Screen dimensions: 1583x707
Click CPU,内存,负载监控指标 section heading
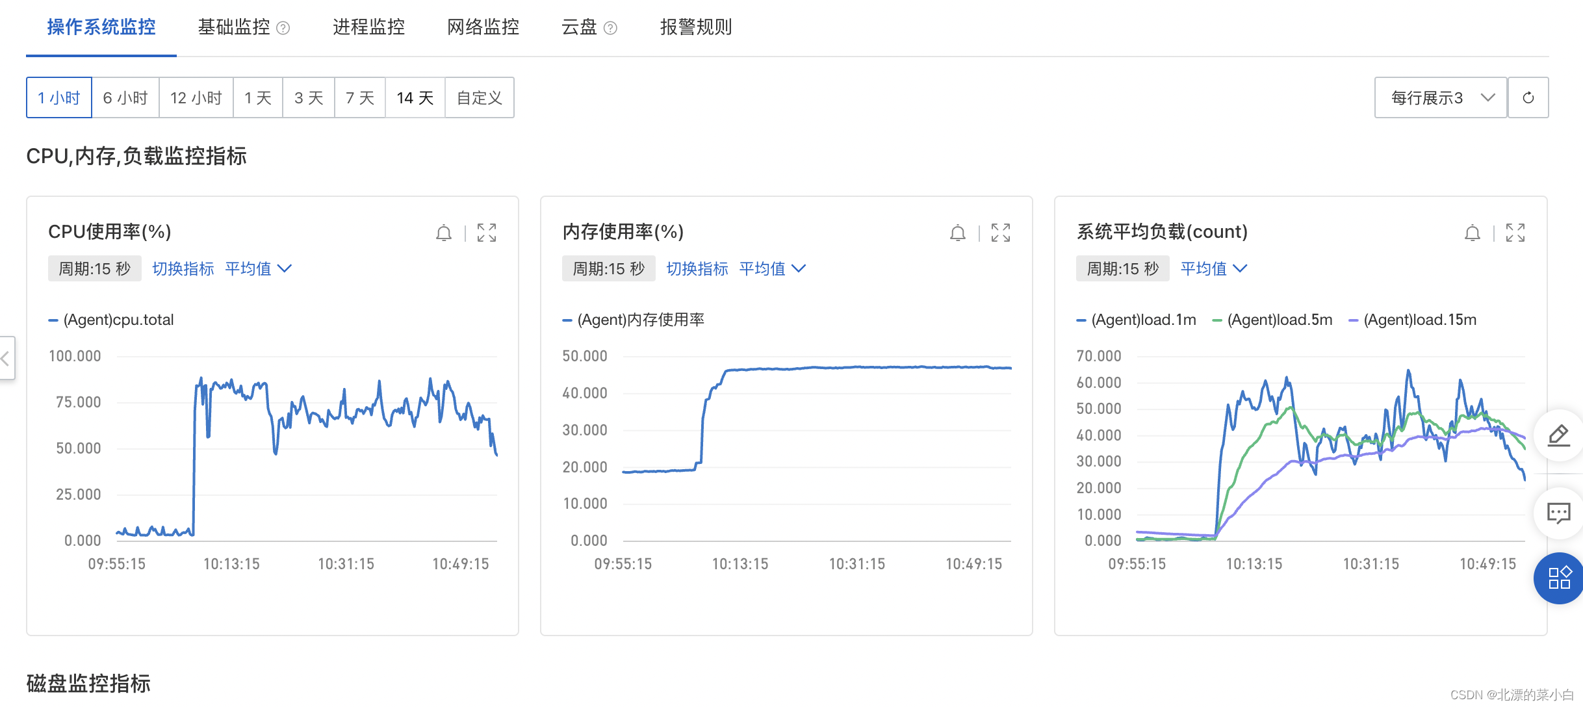click(136, 156)
